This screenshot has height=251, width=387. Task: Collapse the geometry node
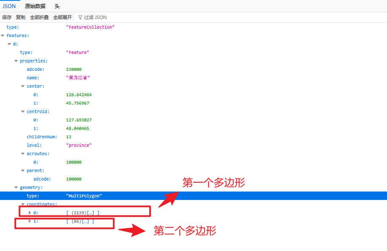16,188
